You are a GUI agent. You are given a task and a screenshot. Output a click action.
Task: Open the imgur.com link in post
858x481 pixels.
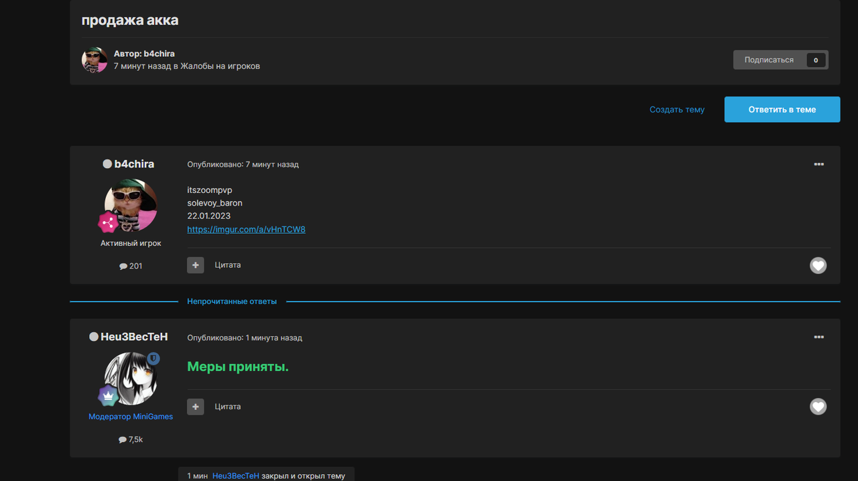tap(246, 229)
